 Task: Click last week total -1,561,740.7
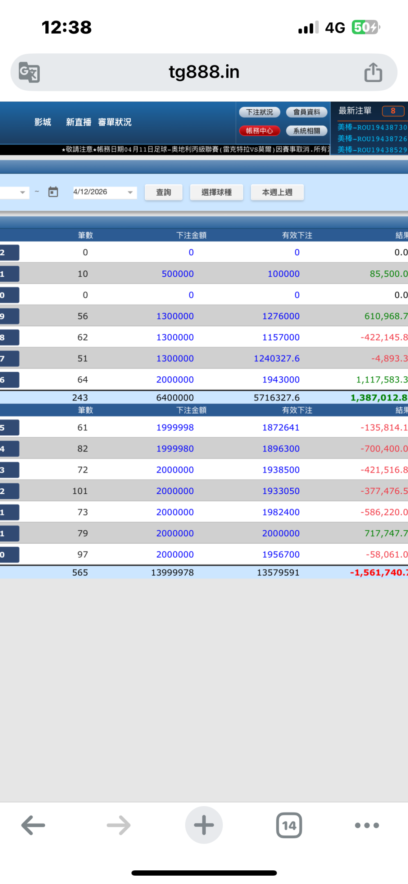pyautogui.click(x=379, y=572)
